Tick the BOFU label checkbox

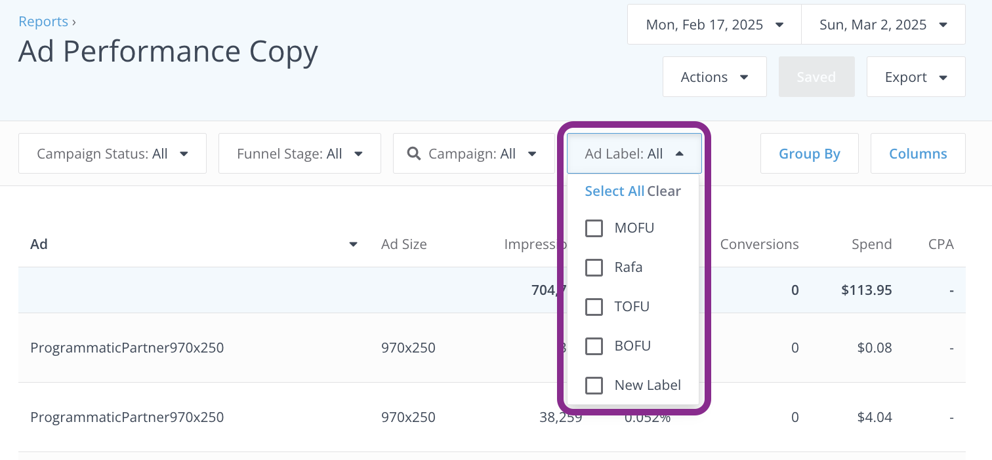pyautogui.click(x=594, y=346)
